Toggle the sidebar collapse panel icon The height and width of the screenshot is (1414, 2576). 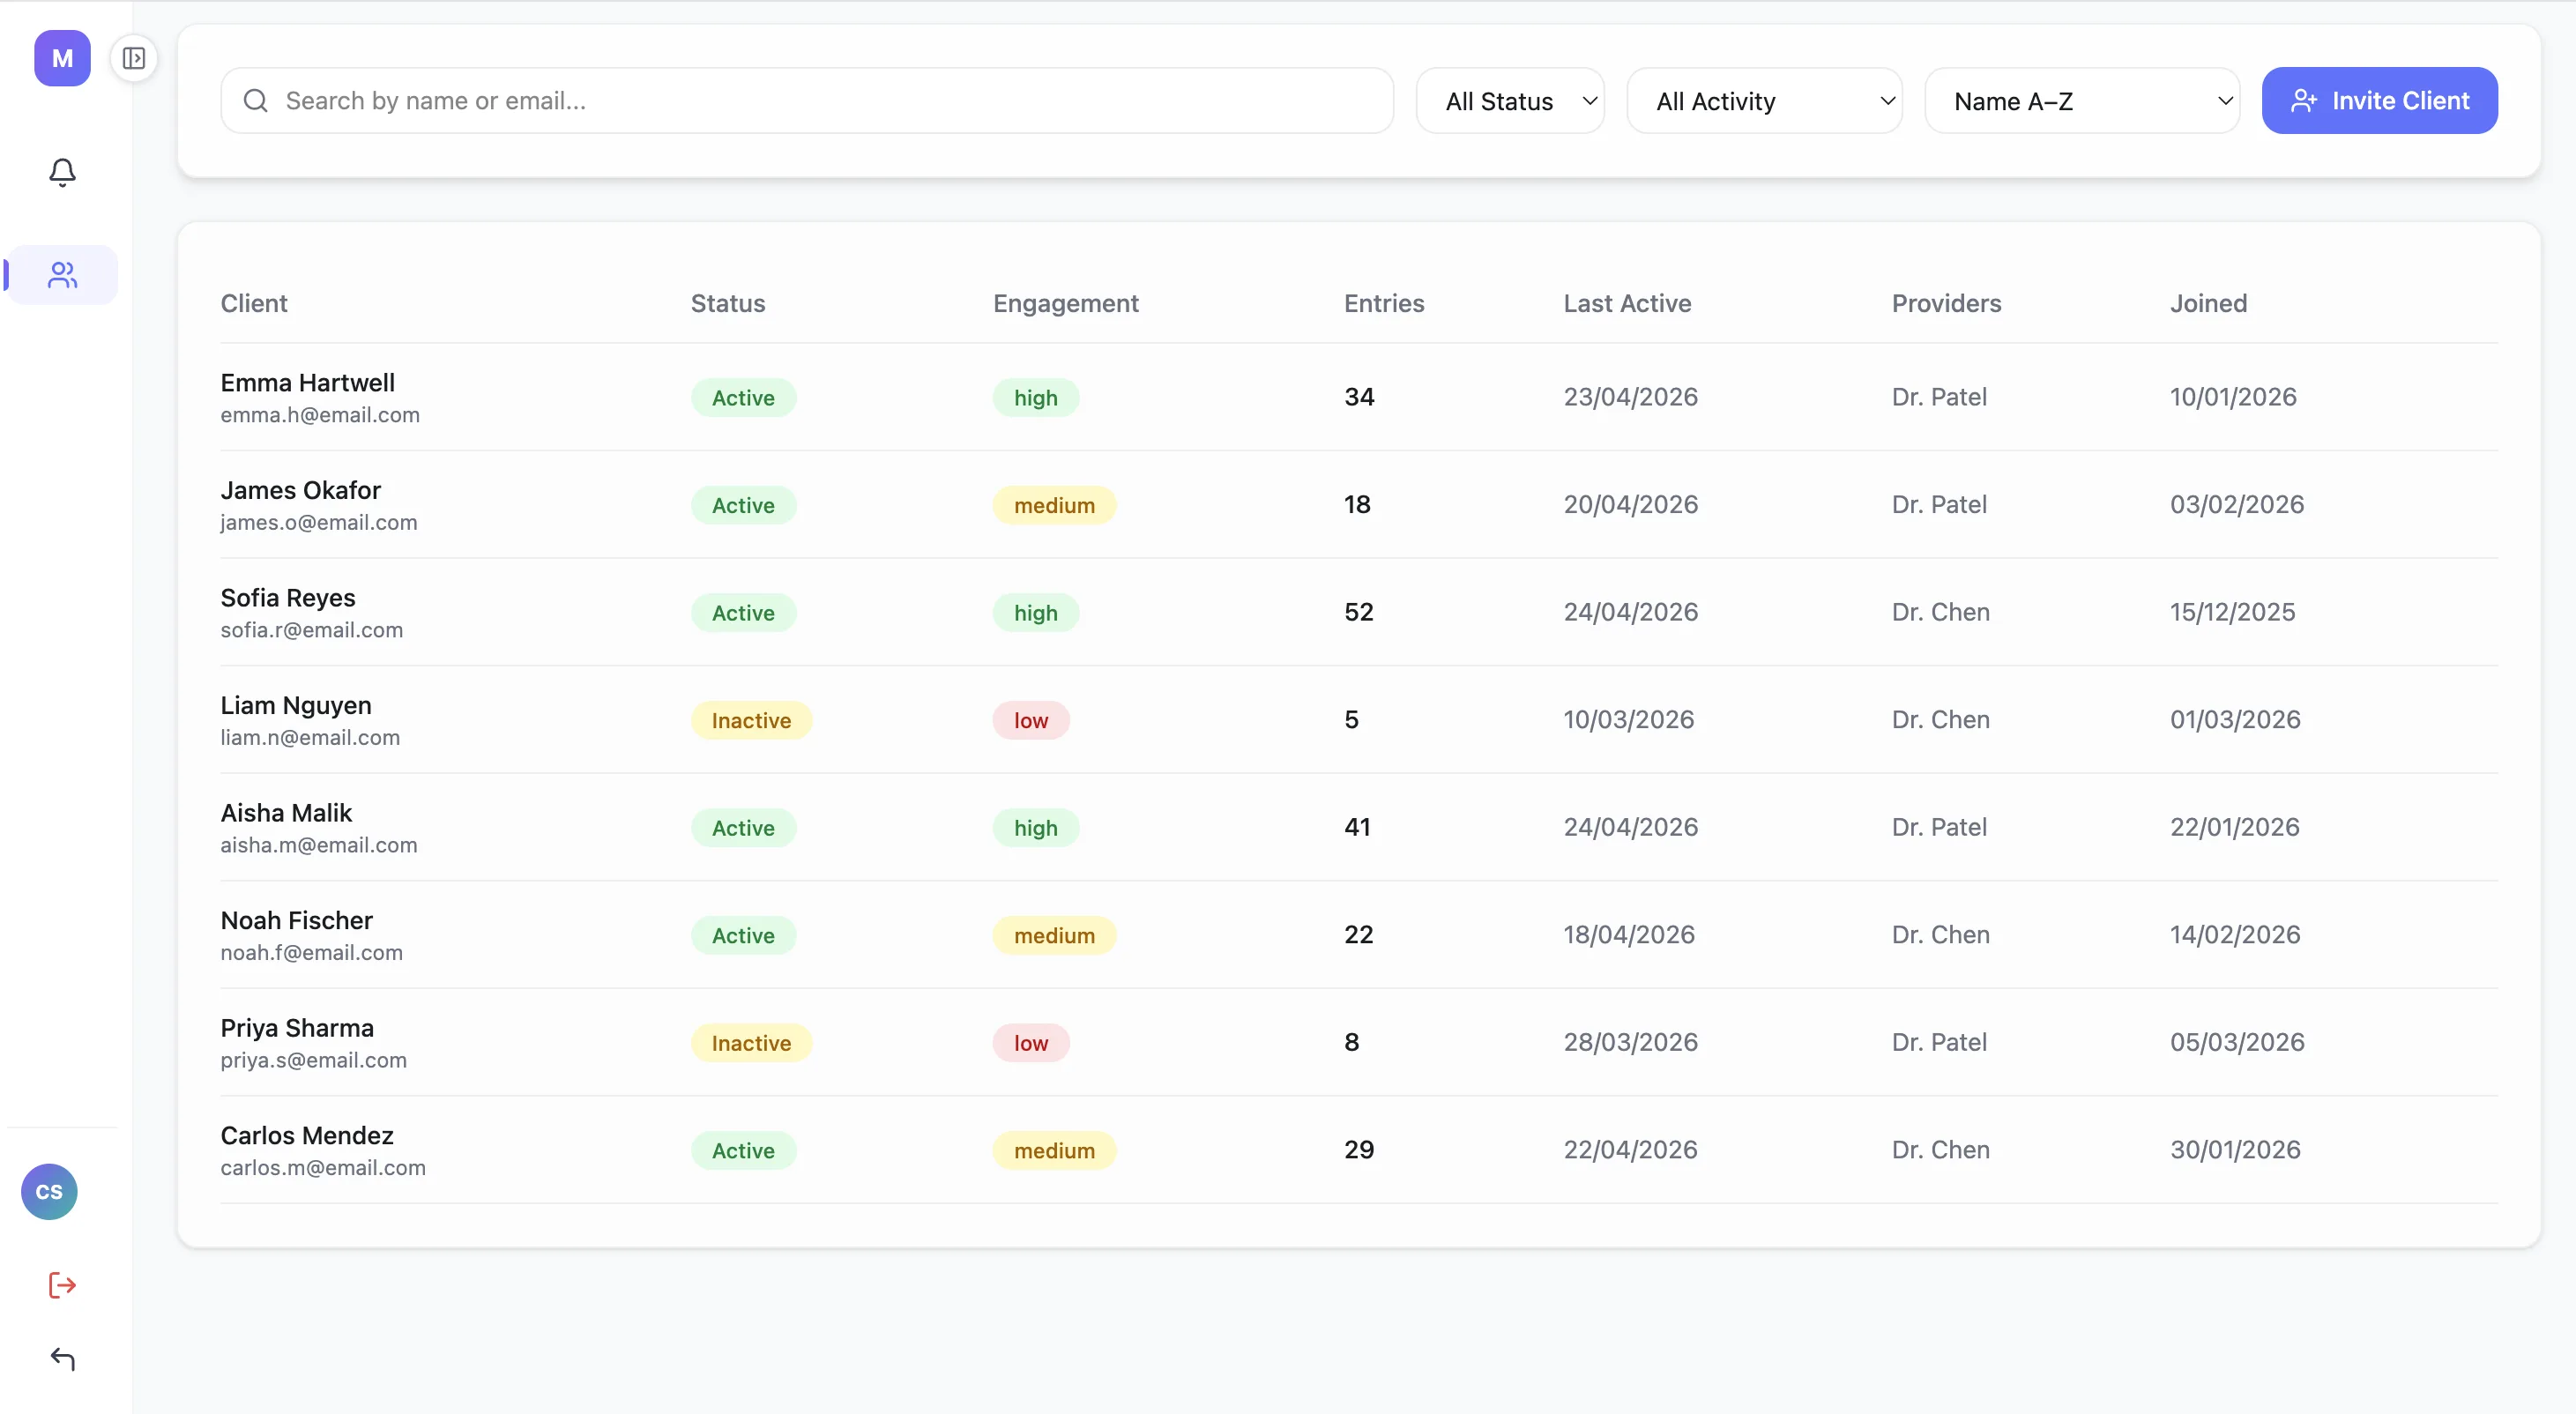coord(134,58)
